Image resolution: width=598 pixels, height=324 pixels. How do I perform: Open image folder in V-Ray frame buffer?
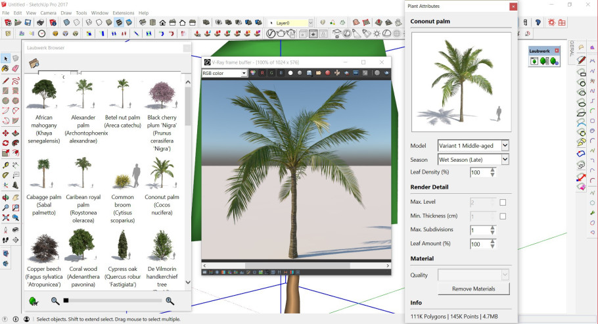pyautogui.click(x=319, y=73)
